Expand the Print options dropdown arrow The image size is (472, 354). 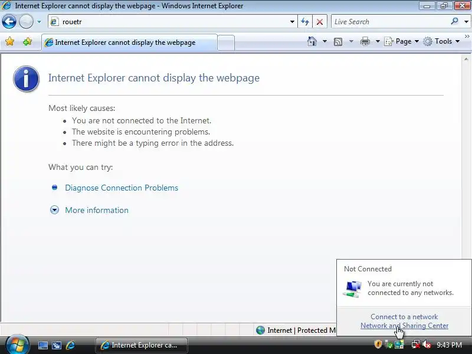click(378, 41)
